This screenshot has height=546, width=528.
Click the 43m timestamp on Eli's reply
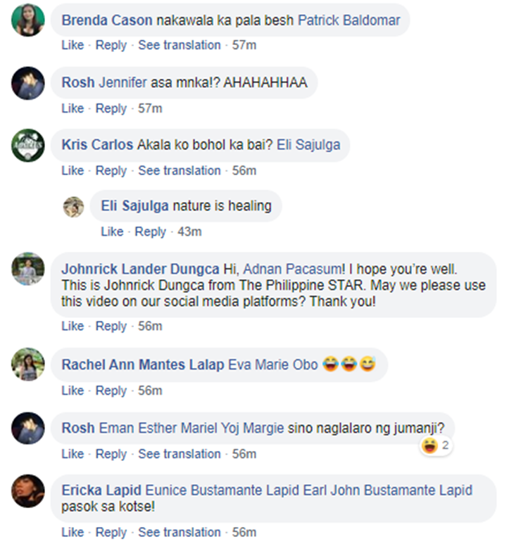[x=189, y=231]
